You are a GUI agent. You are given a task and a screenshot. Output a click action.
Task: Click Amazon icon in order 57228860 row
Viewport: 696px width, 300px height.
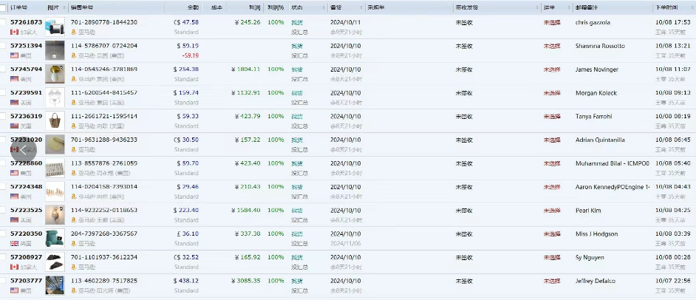tap(74, 173)
